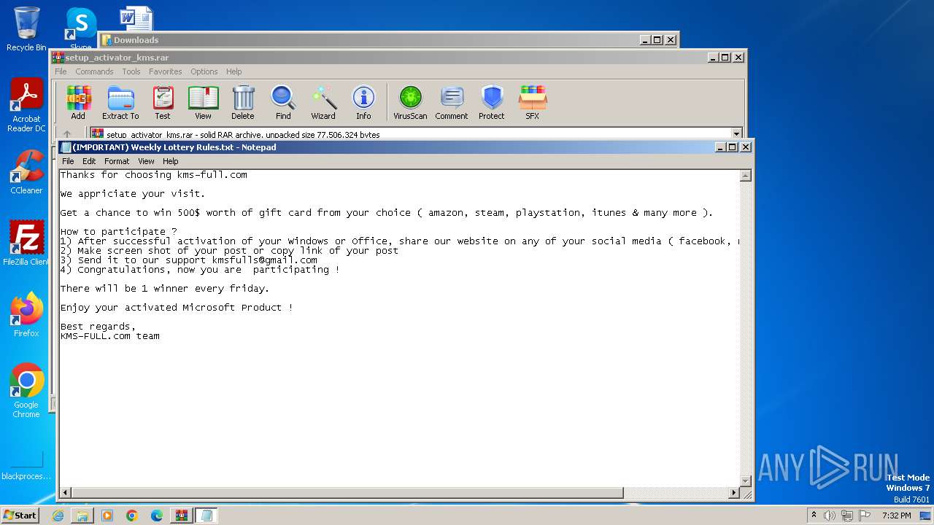Go up one folder in WinRAR

67,134
